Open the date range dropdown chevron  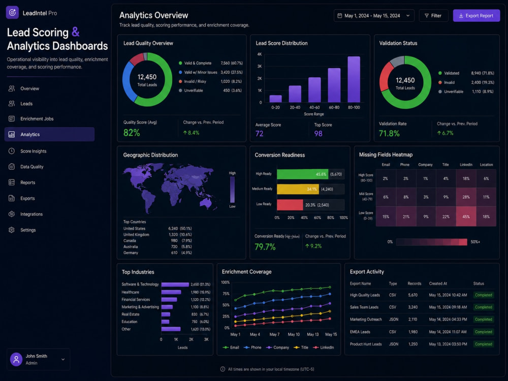point(408,16)
